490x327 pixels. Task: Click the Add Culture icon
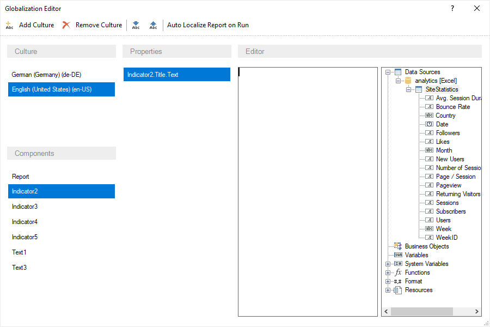pyautogui.click(x=9, y=25)
